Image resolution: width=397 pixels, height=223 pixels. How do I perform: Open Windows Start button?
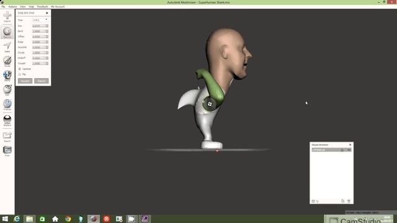coord(5,219)
